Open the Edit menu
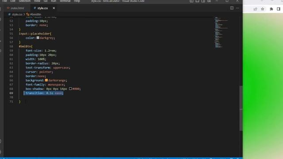This screenshot has height=159, width=283. 13,1
